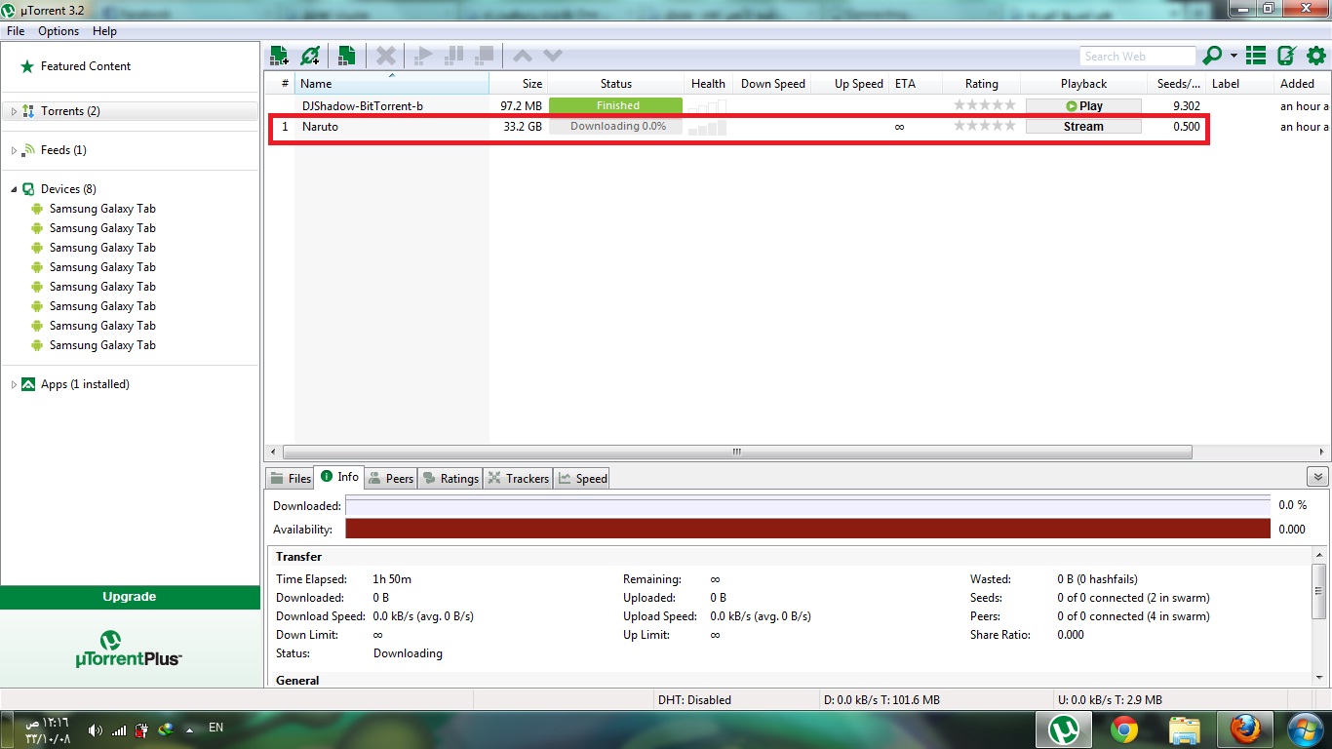The width and height of the screenshot is (1332, 749).
Task: Rate the DJShadow torrent with stars
Action: [x=985, y=105]
